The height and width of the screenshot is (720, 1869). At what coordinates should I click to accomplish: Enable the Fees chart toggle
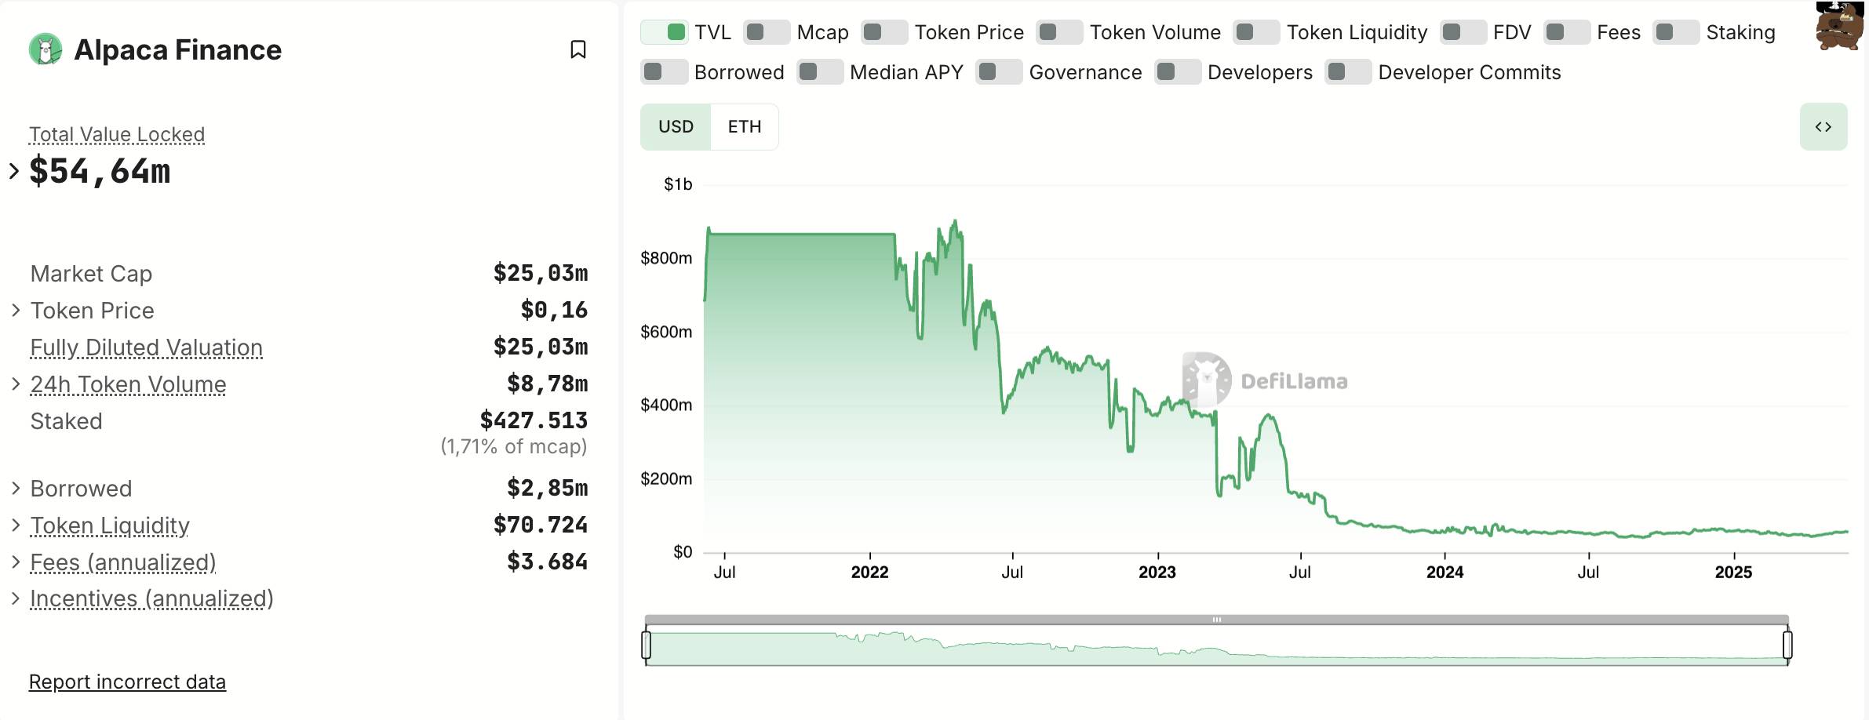(1566, 32)
